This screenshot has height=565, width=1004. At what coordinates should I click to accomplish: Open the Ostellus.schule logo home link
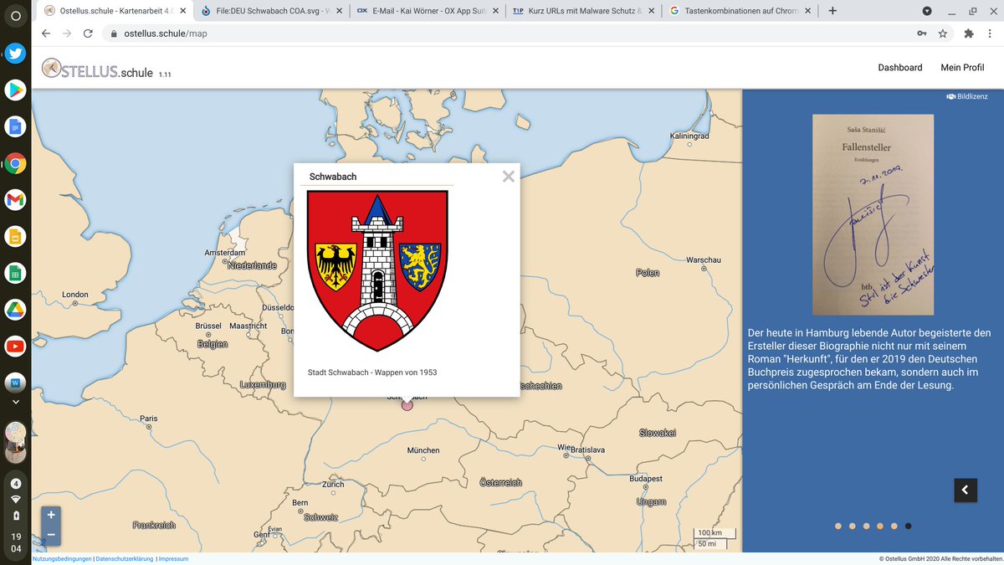pos(98,69)
